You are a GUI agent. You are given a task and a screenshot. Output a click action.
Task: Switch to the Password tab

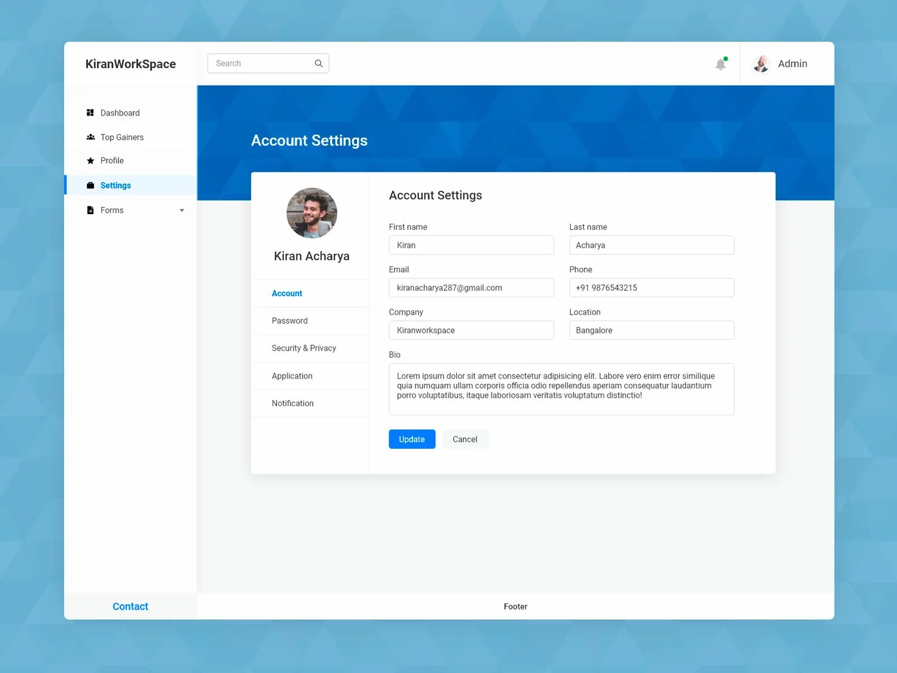click(x=310, y=321)
